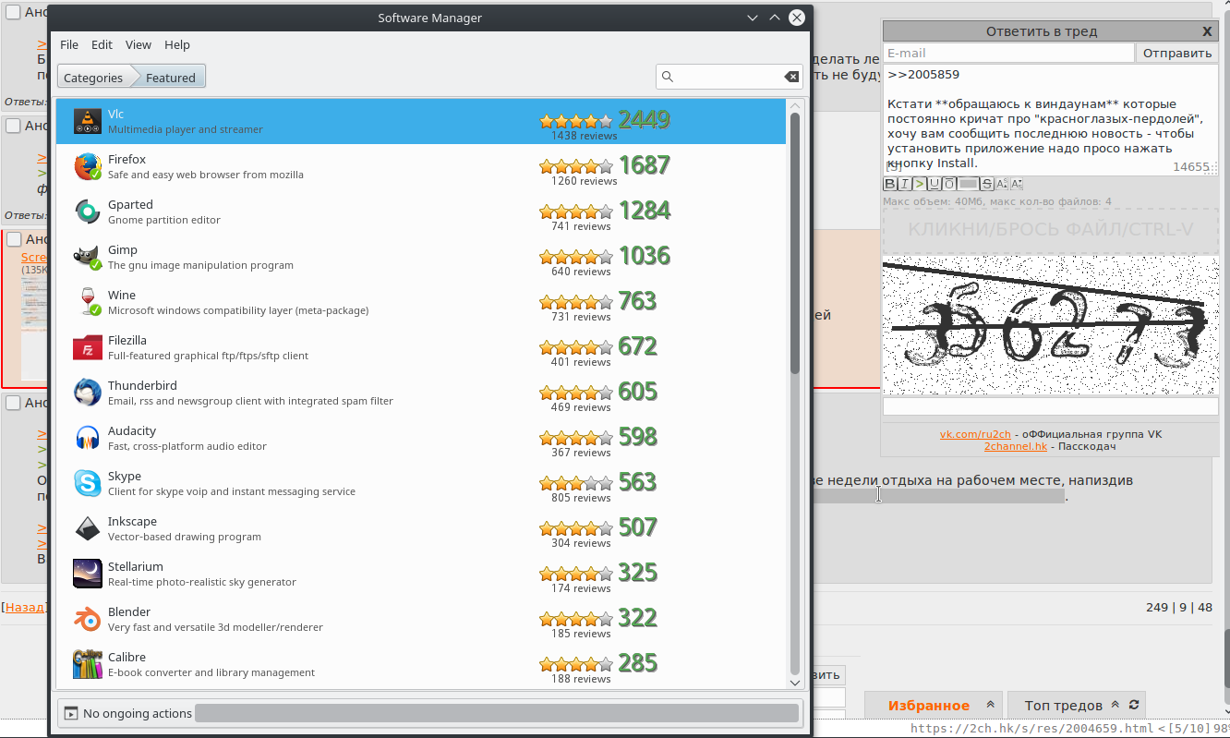Click Firefox's 1260 reviews text

tap(584, 181)
